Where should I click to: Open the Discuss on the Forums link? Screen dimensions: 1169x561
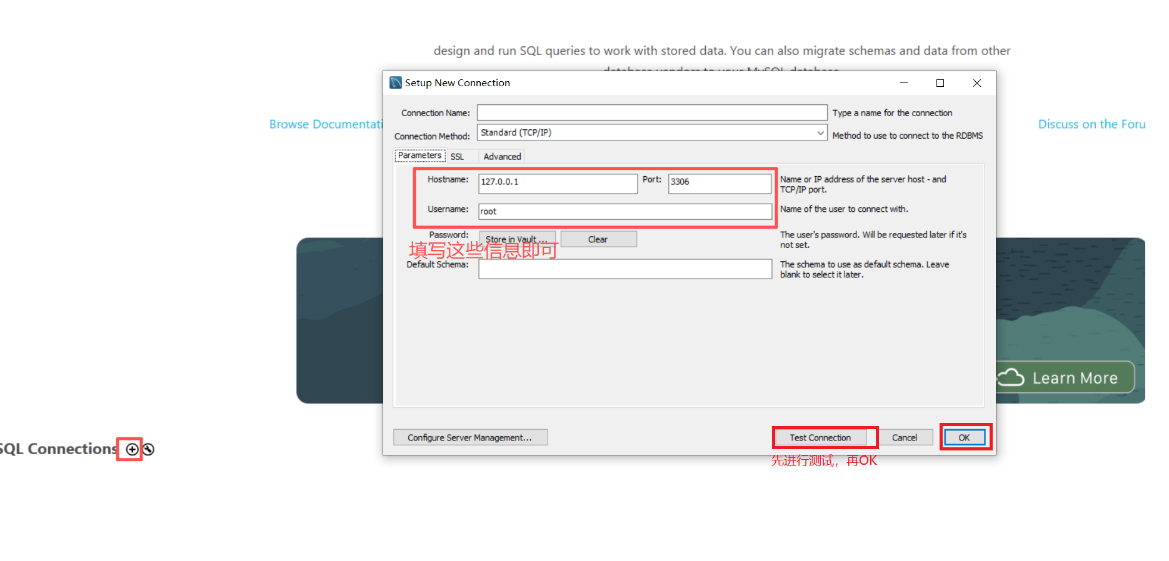click(1091, 124)
